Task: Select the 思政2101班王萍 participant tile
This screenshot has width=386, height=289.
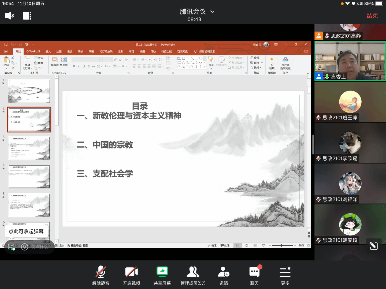Action: pos(350,102)
